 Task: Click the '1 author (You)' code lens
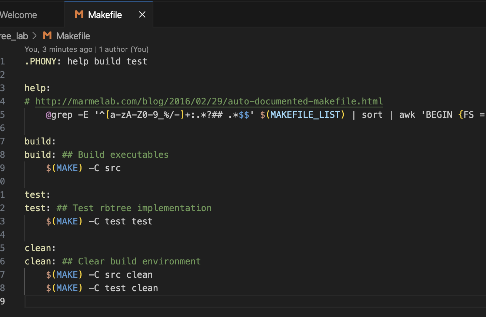coord(124,49)
